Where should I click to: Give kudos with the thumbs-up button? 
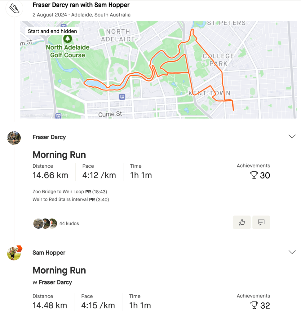pyautogui.click(x=242, y=222)
